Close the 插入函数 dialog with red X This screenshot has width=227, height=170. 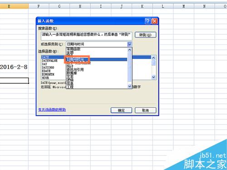pos(154,21)
